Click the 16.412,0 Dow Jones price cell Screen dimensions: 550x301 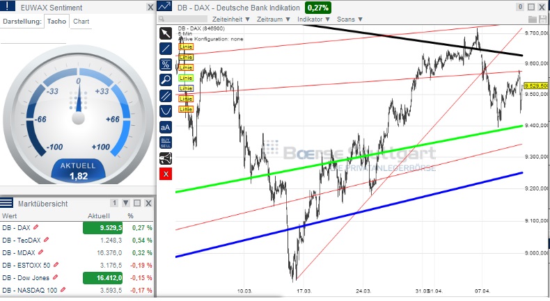click(x=103, y=278)
